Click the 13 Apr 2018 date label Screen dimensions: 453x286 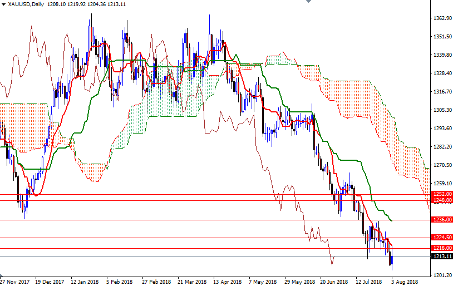click(227, 282)
